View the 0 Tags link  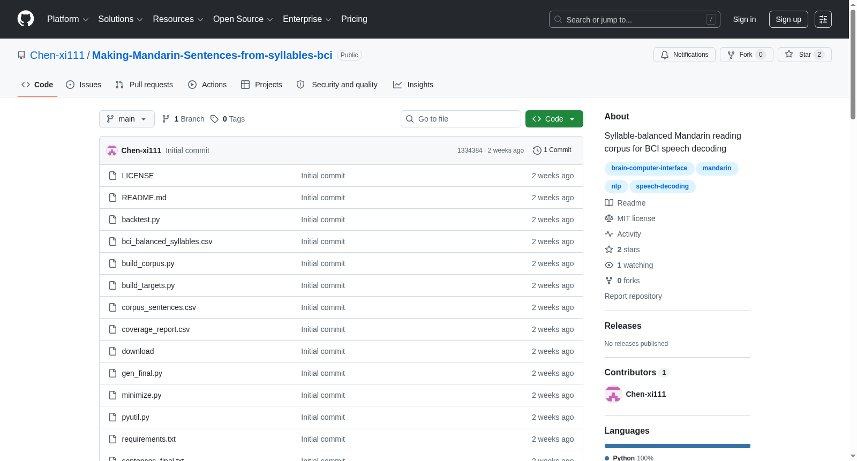click(228, 119)
